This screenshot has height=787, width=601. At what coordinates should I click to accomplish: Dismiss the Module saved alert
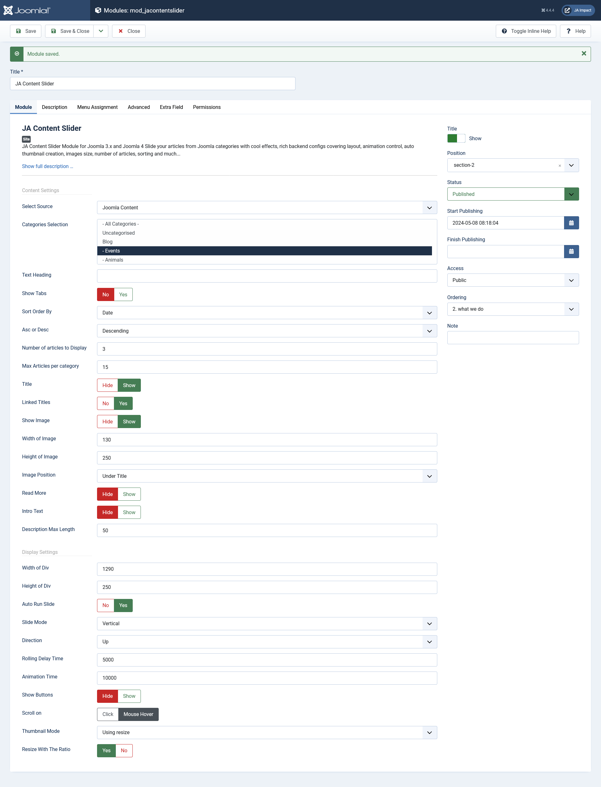pos(583,54)
